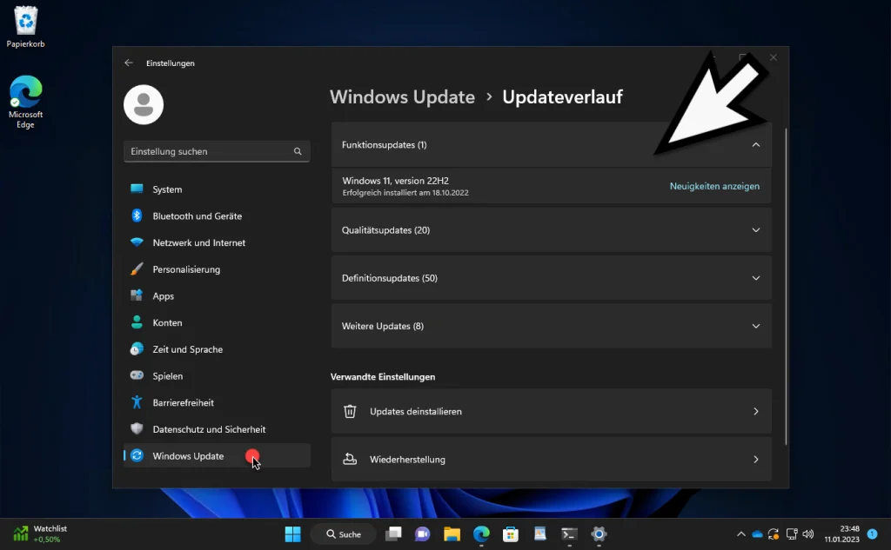Open the Windows Start menu
891x550 pixels.
(292, 534)
